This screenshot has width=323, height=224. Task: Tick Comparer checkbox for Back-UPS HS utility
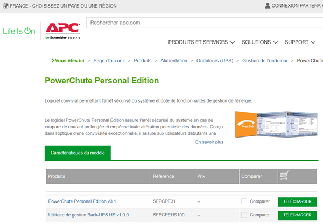[x=244, y=215]
